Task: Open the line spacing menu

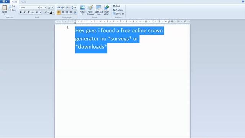Action: click(x=74, y=8)
